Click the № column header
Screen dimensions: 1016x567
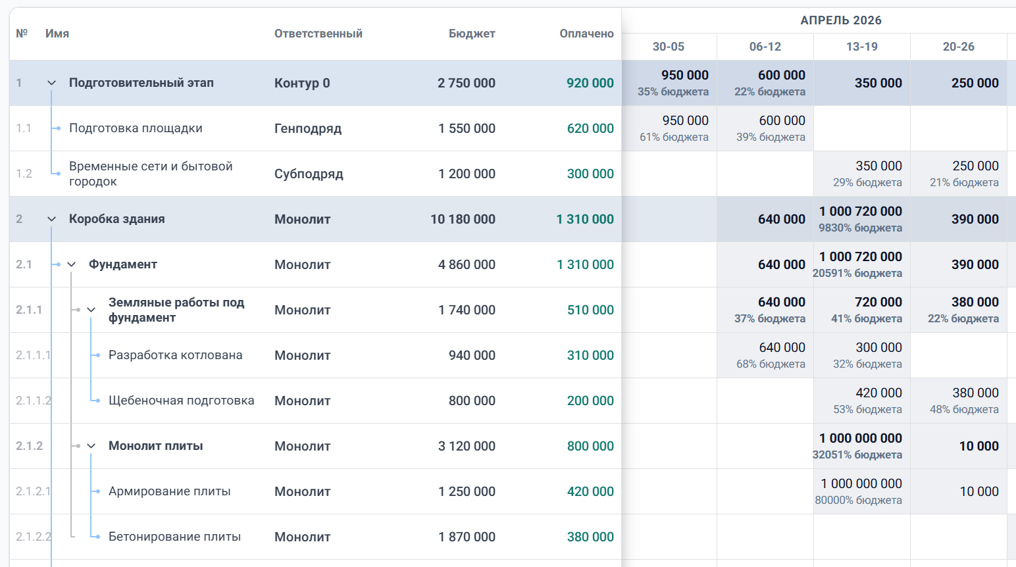click(x=22, y=34)
